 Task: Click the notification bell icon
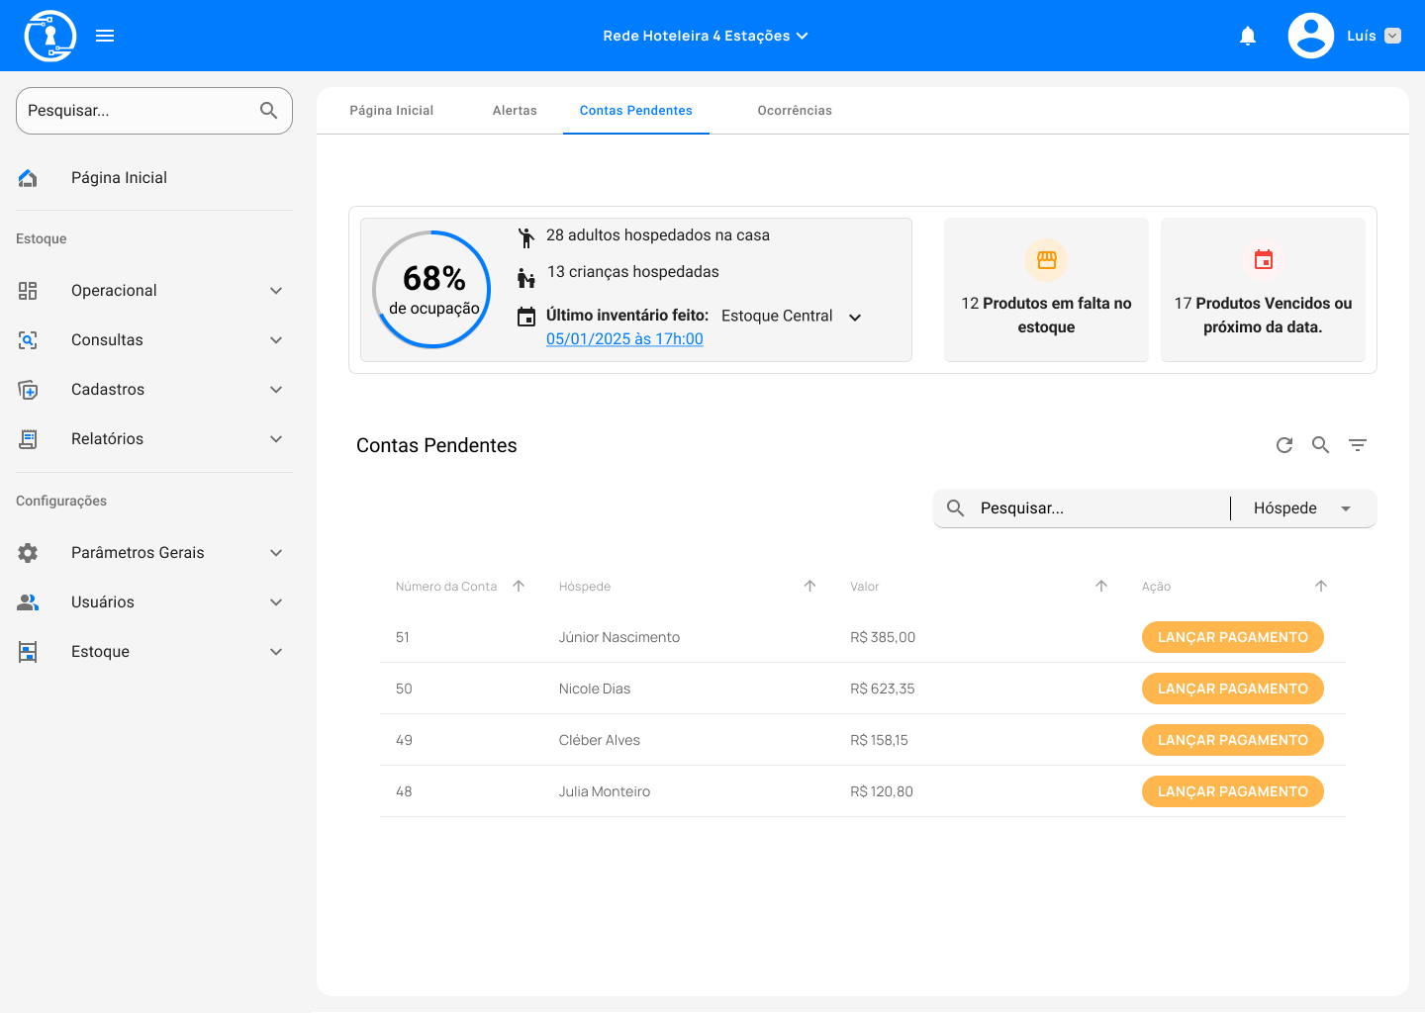tap(1248, 36)
